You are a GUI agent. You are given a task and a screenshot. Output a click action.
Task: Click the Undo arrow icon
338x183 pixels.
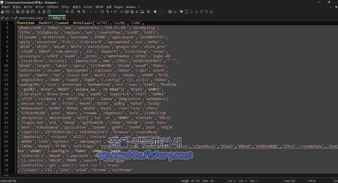click(x=56, y=12)
